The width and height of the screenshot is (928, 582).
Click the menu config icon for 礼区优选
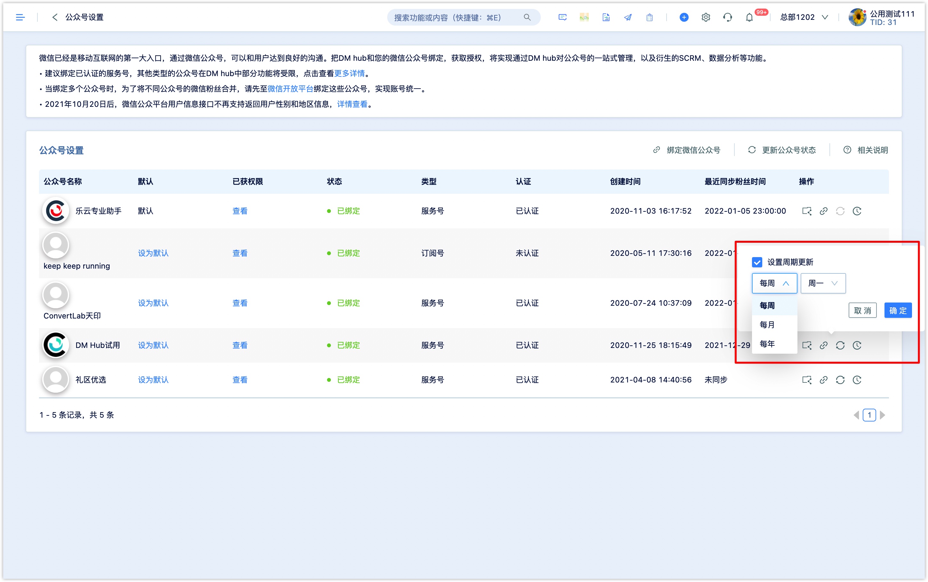point(807,380)
